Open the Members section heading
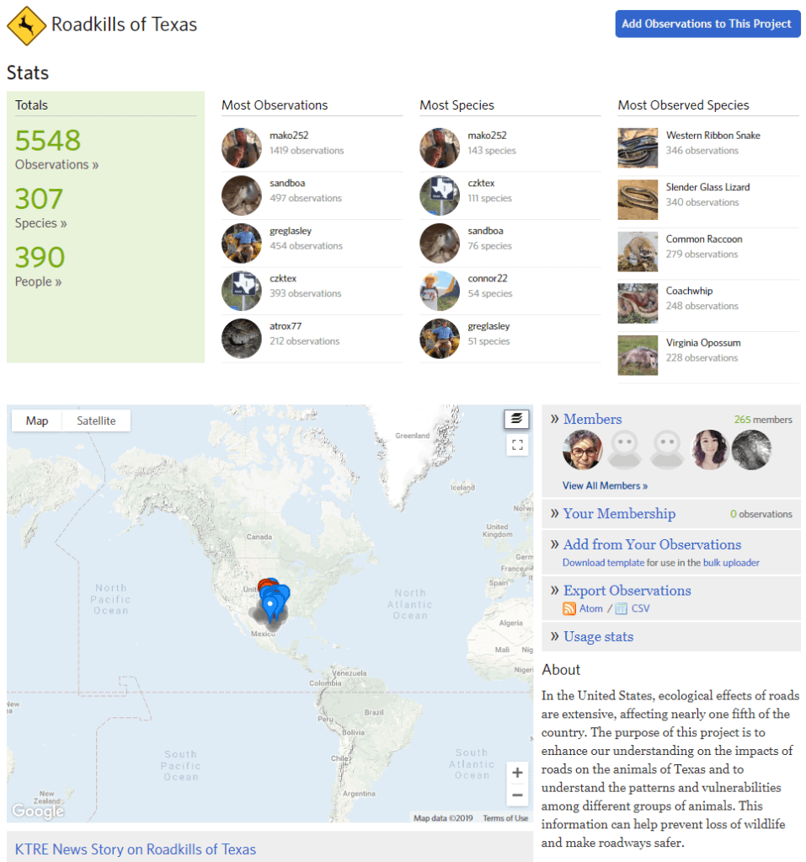Image resolution: width=806 pixels, height=862 pixels. pos(592,419)
